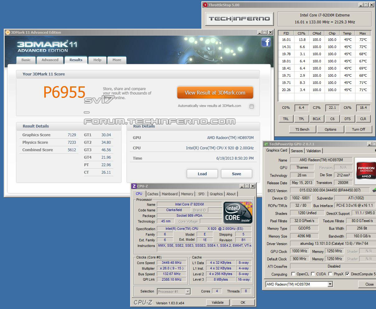This screenshot has width=376, height=309.
Task: Switch to the Advanced tab in 3DMark
Action: click(x=50, y=60)
